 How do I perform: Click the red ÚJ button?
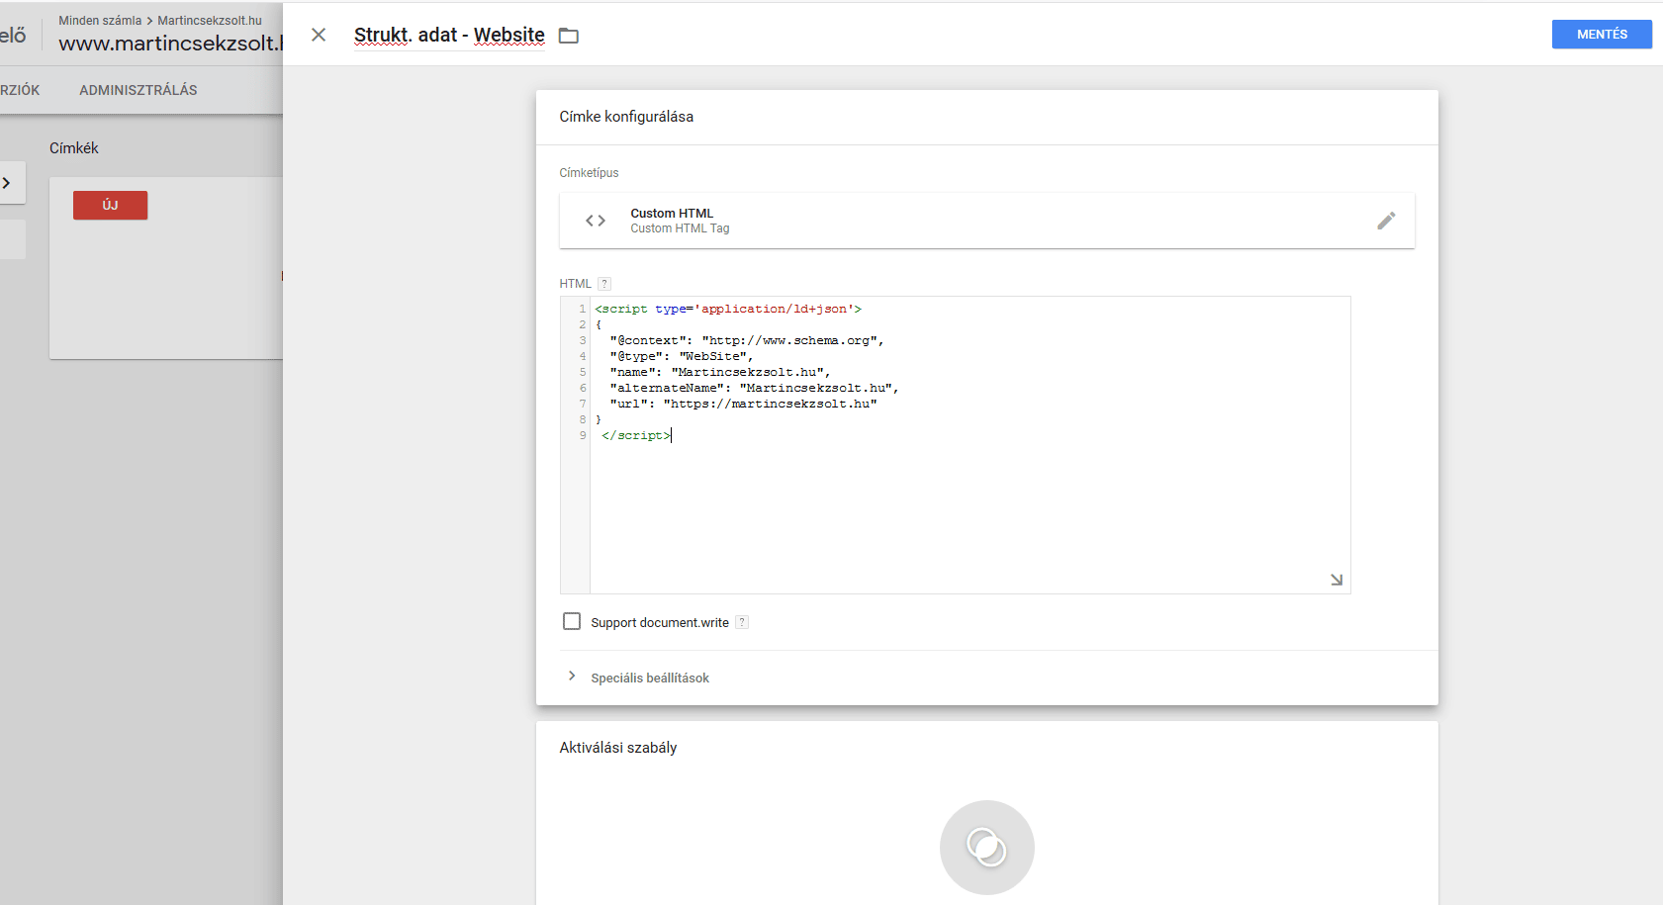[110, 205]
